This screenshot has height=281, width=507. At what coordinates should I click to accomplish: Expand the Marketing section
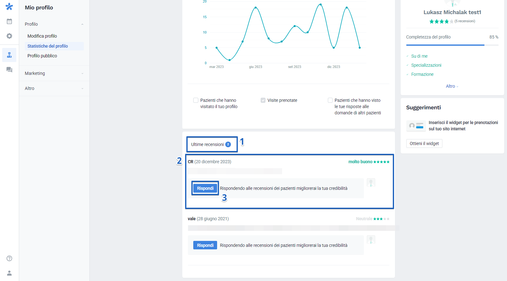[x=54, y=73]
